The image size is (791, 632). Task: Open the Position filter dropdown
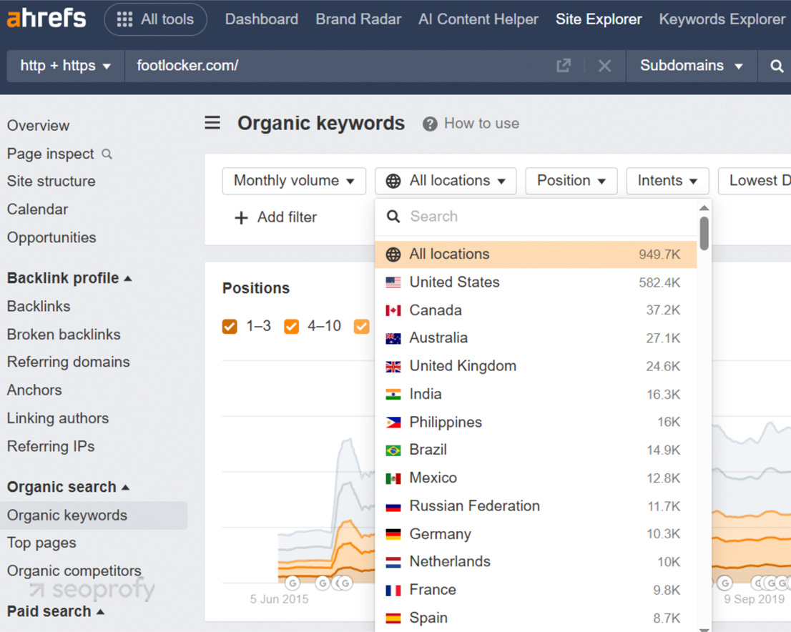[571, 181]
